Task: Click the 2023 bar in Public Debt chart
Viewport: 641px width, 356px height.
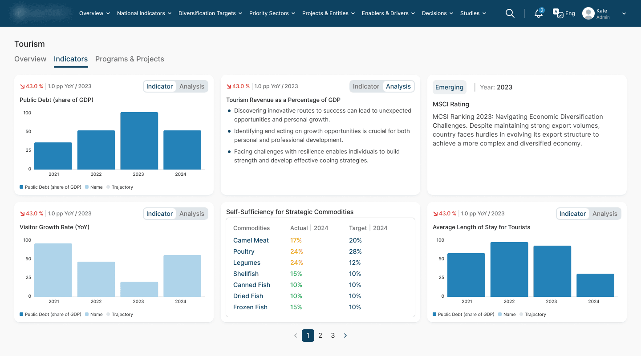Action: click(x=139, y=141)
